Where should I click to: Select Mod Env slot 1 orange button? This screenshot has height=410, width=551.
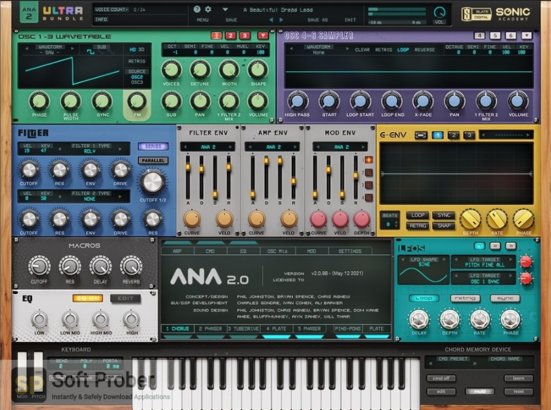[x=369, y=160]
